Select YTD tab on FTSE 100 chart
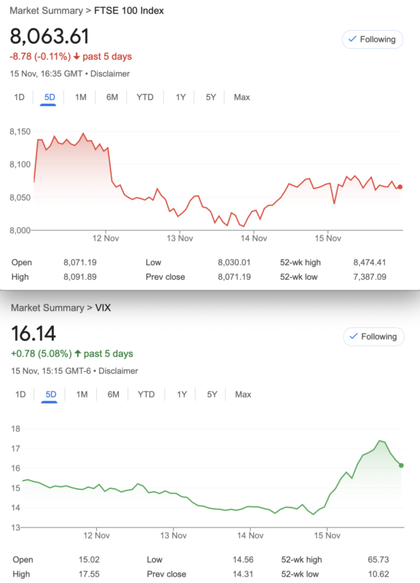420x583 pixels. coord(144,98)
